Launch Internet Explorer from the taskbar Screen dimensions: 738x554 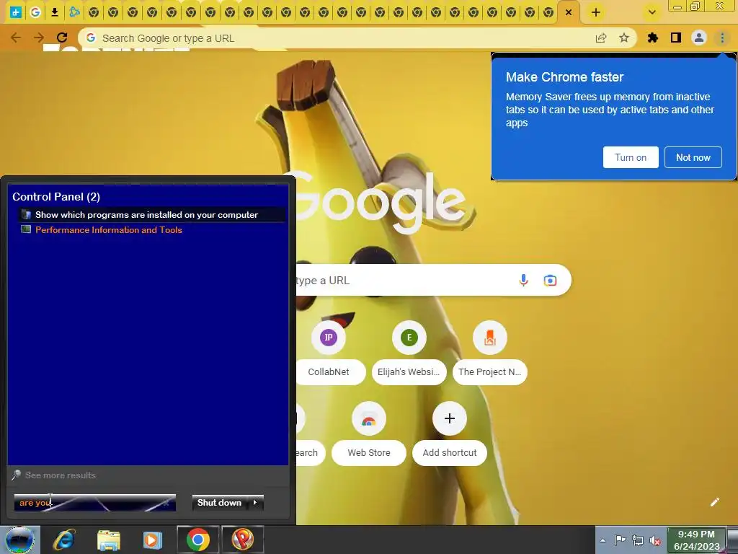coord(64,540)
